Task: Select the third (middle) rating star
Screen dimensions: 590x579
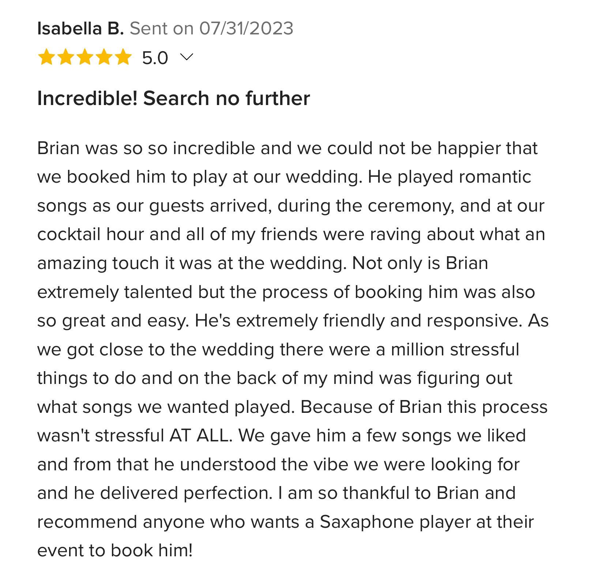Action: (84, 57)
